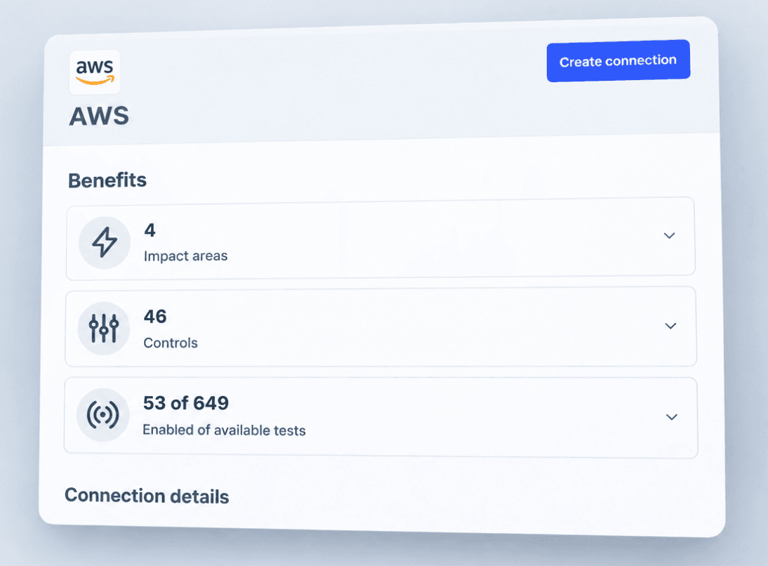Select the 'Impact areas' label
768x566 pixels.
(x=185, y=256)
